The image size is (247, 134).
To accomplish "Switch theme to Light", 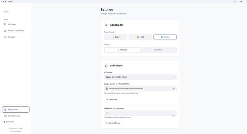I will point(140,37).
